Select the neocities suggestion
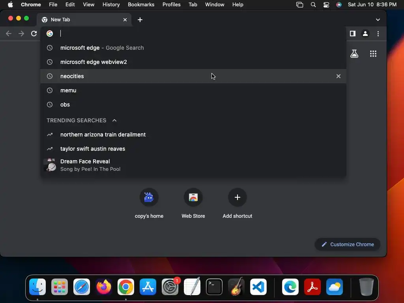The height and width of the screenshot is (303, 404). click(193, 76)
